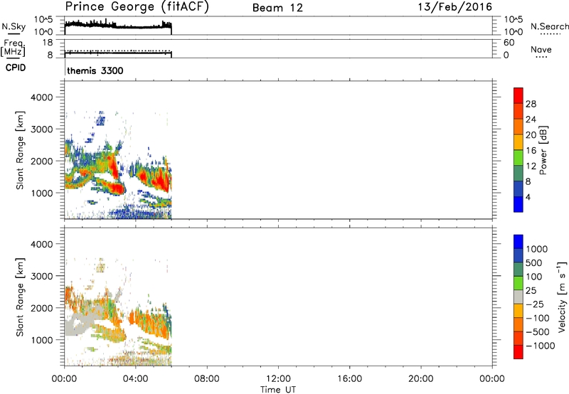Image resolution: width=569 pixels, height=394 pixels.
Task: Click the 'Power [dB]' colorbar title
Action: click(x=543, y=150)
